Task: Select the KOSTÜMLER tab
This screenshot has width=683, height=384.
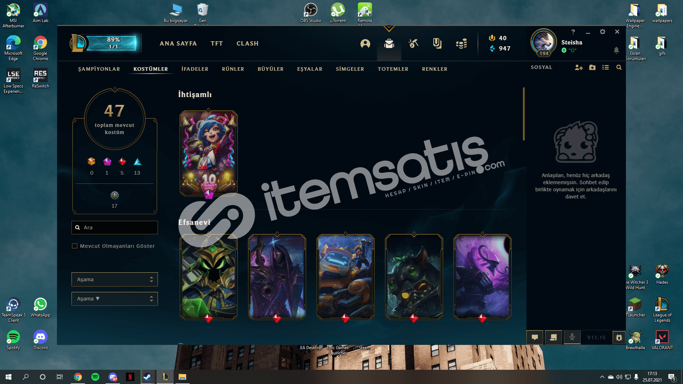Action: (x=151, y=69)
